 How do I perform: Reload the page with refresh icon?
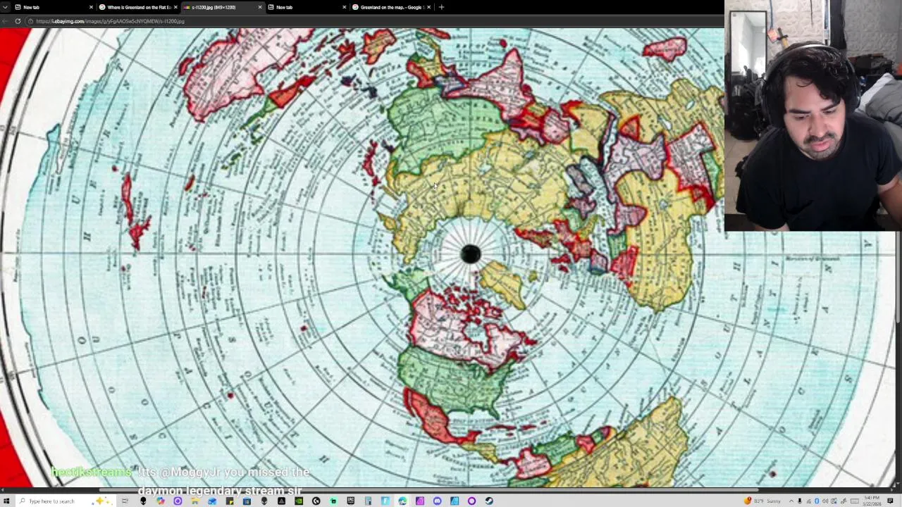(18, 21)
